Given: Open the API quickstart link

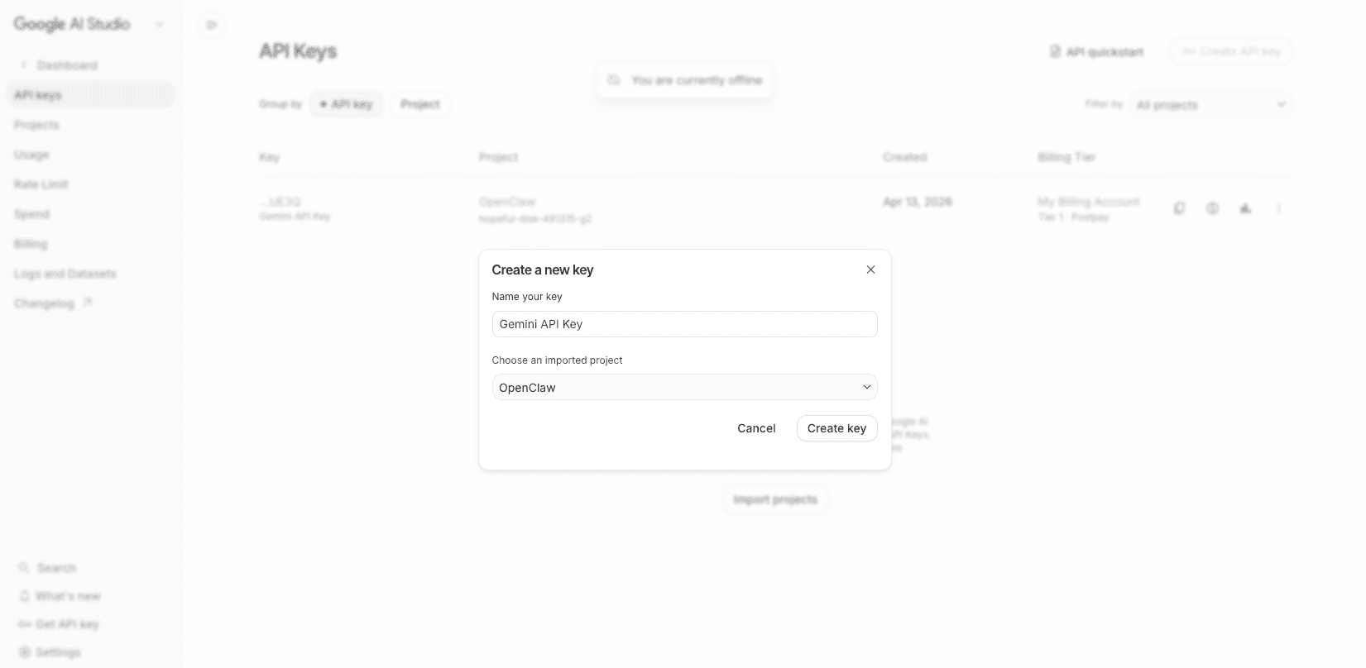Looking at the screenshot, I should click(1096, 51).
